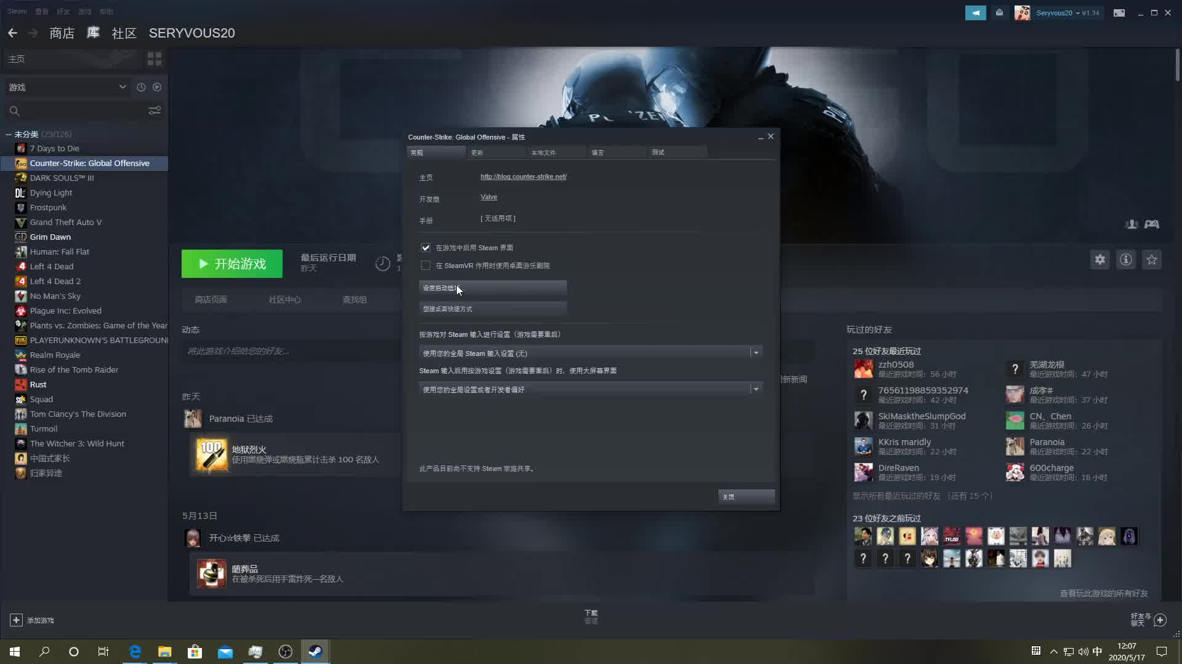Enable SteamVR desktop theater mode checkbox
The image size is (1182, 664).
coord(425,265)
